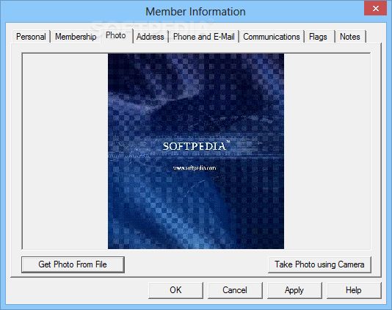Switch to the Communications tab
This screenshot has height=310, width=392.
click(x=272, y=37)
